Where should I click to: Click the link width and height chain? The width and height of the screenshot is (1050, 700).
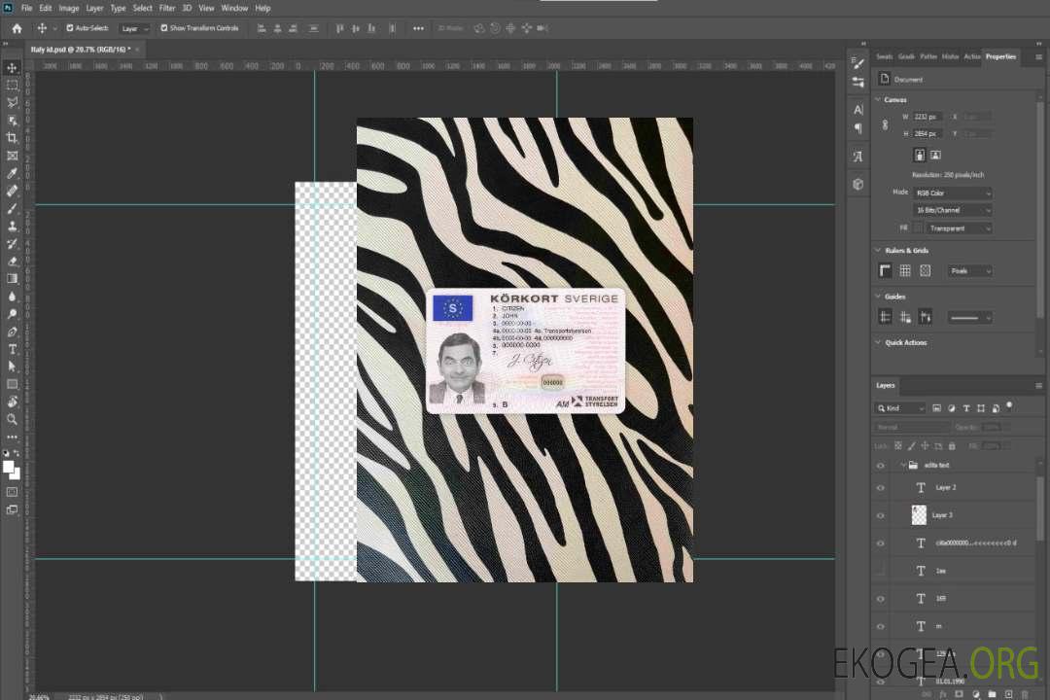(886, 125)
